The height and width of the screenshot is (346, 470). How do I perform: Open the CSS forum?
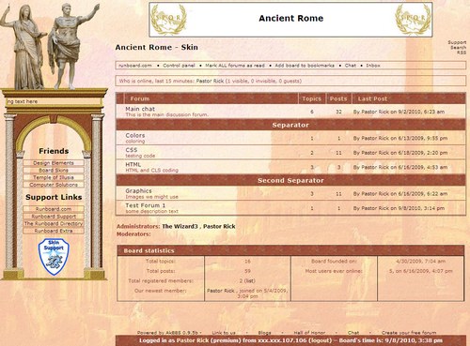point(132,150)
